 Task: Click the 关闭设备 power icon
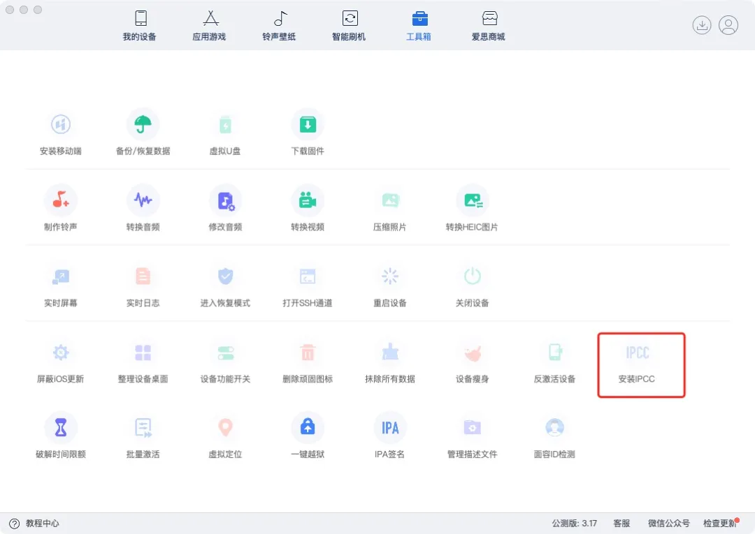click(472, 277)
